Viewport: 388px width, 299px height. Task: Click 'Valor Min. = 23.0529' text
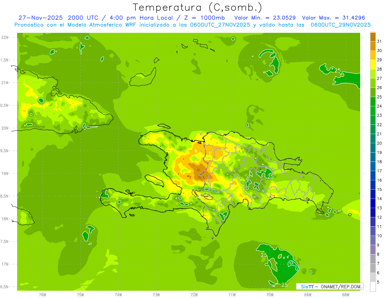[x=265, y=18]
